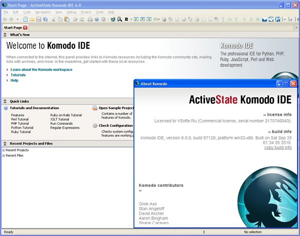300x236 pixels.
Task: Collapse the Recent Projects list
Action: (3, 150)
